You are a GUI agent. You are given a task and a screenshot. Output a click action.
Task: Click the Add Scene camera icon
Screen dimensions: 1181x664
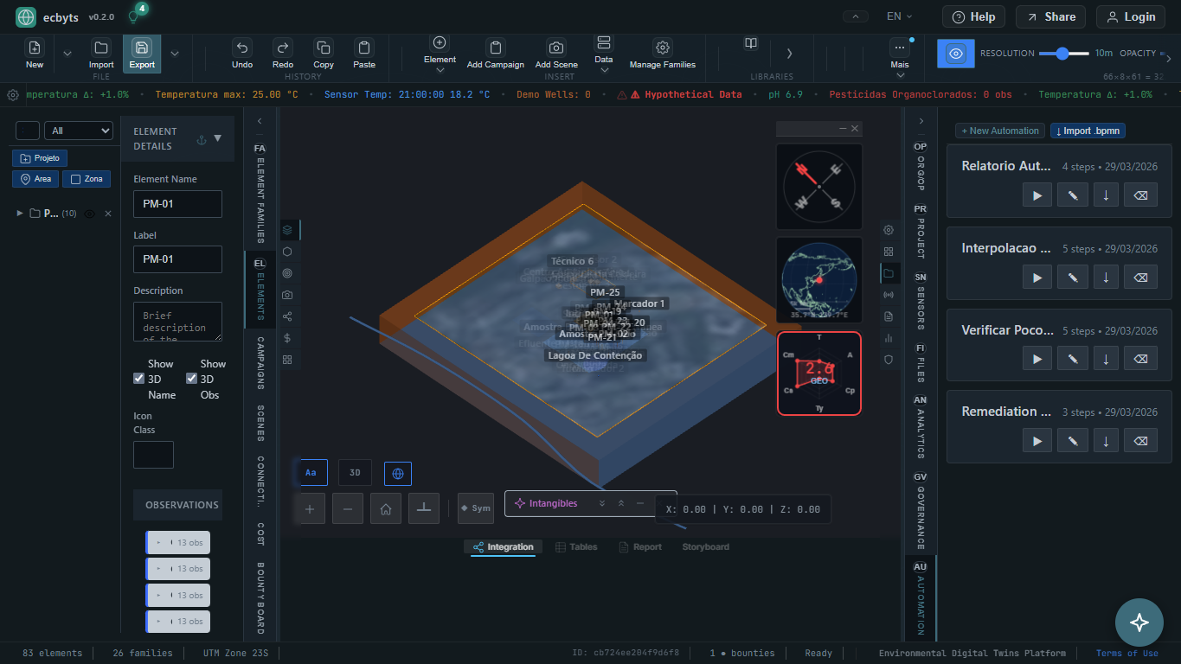(556, 48)
